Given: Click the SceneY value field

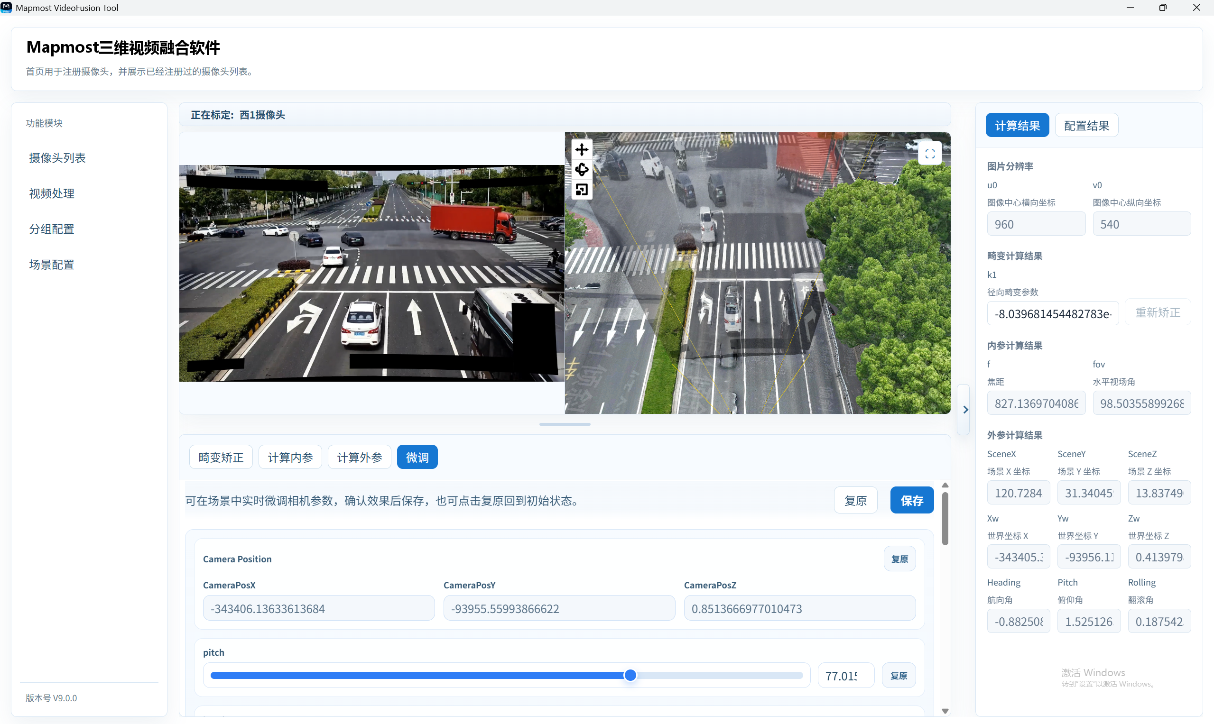Looking at the screenshot, I should pos(1089,493).
